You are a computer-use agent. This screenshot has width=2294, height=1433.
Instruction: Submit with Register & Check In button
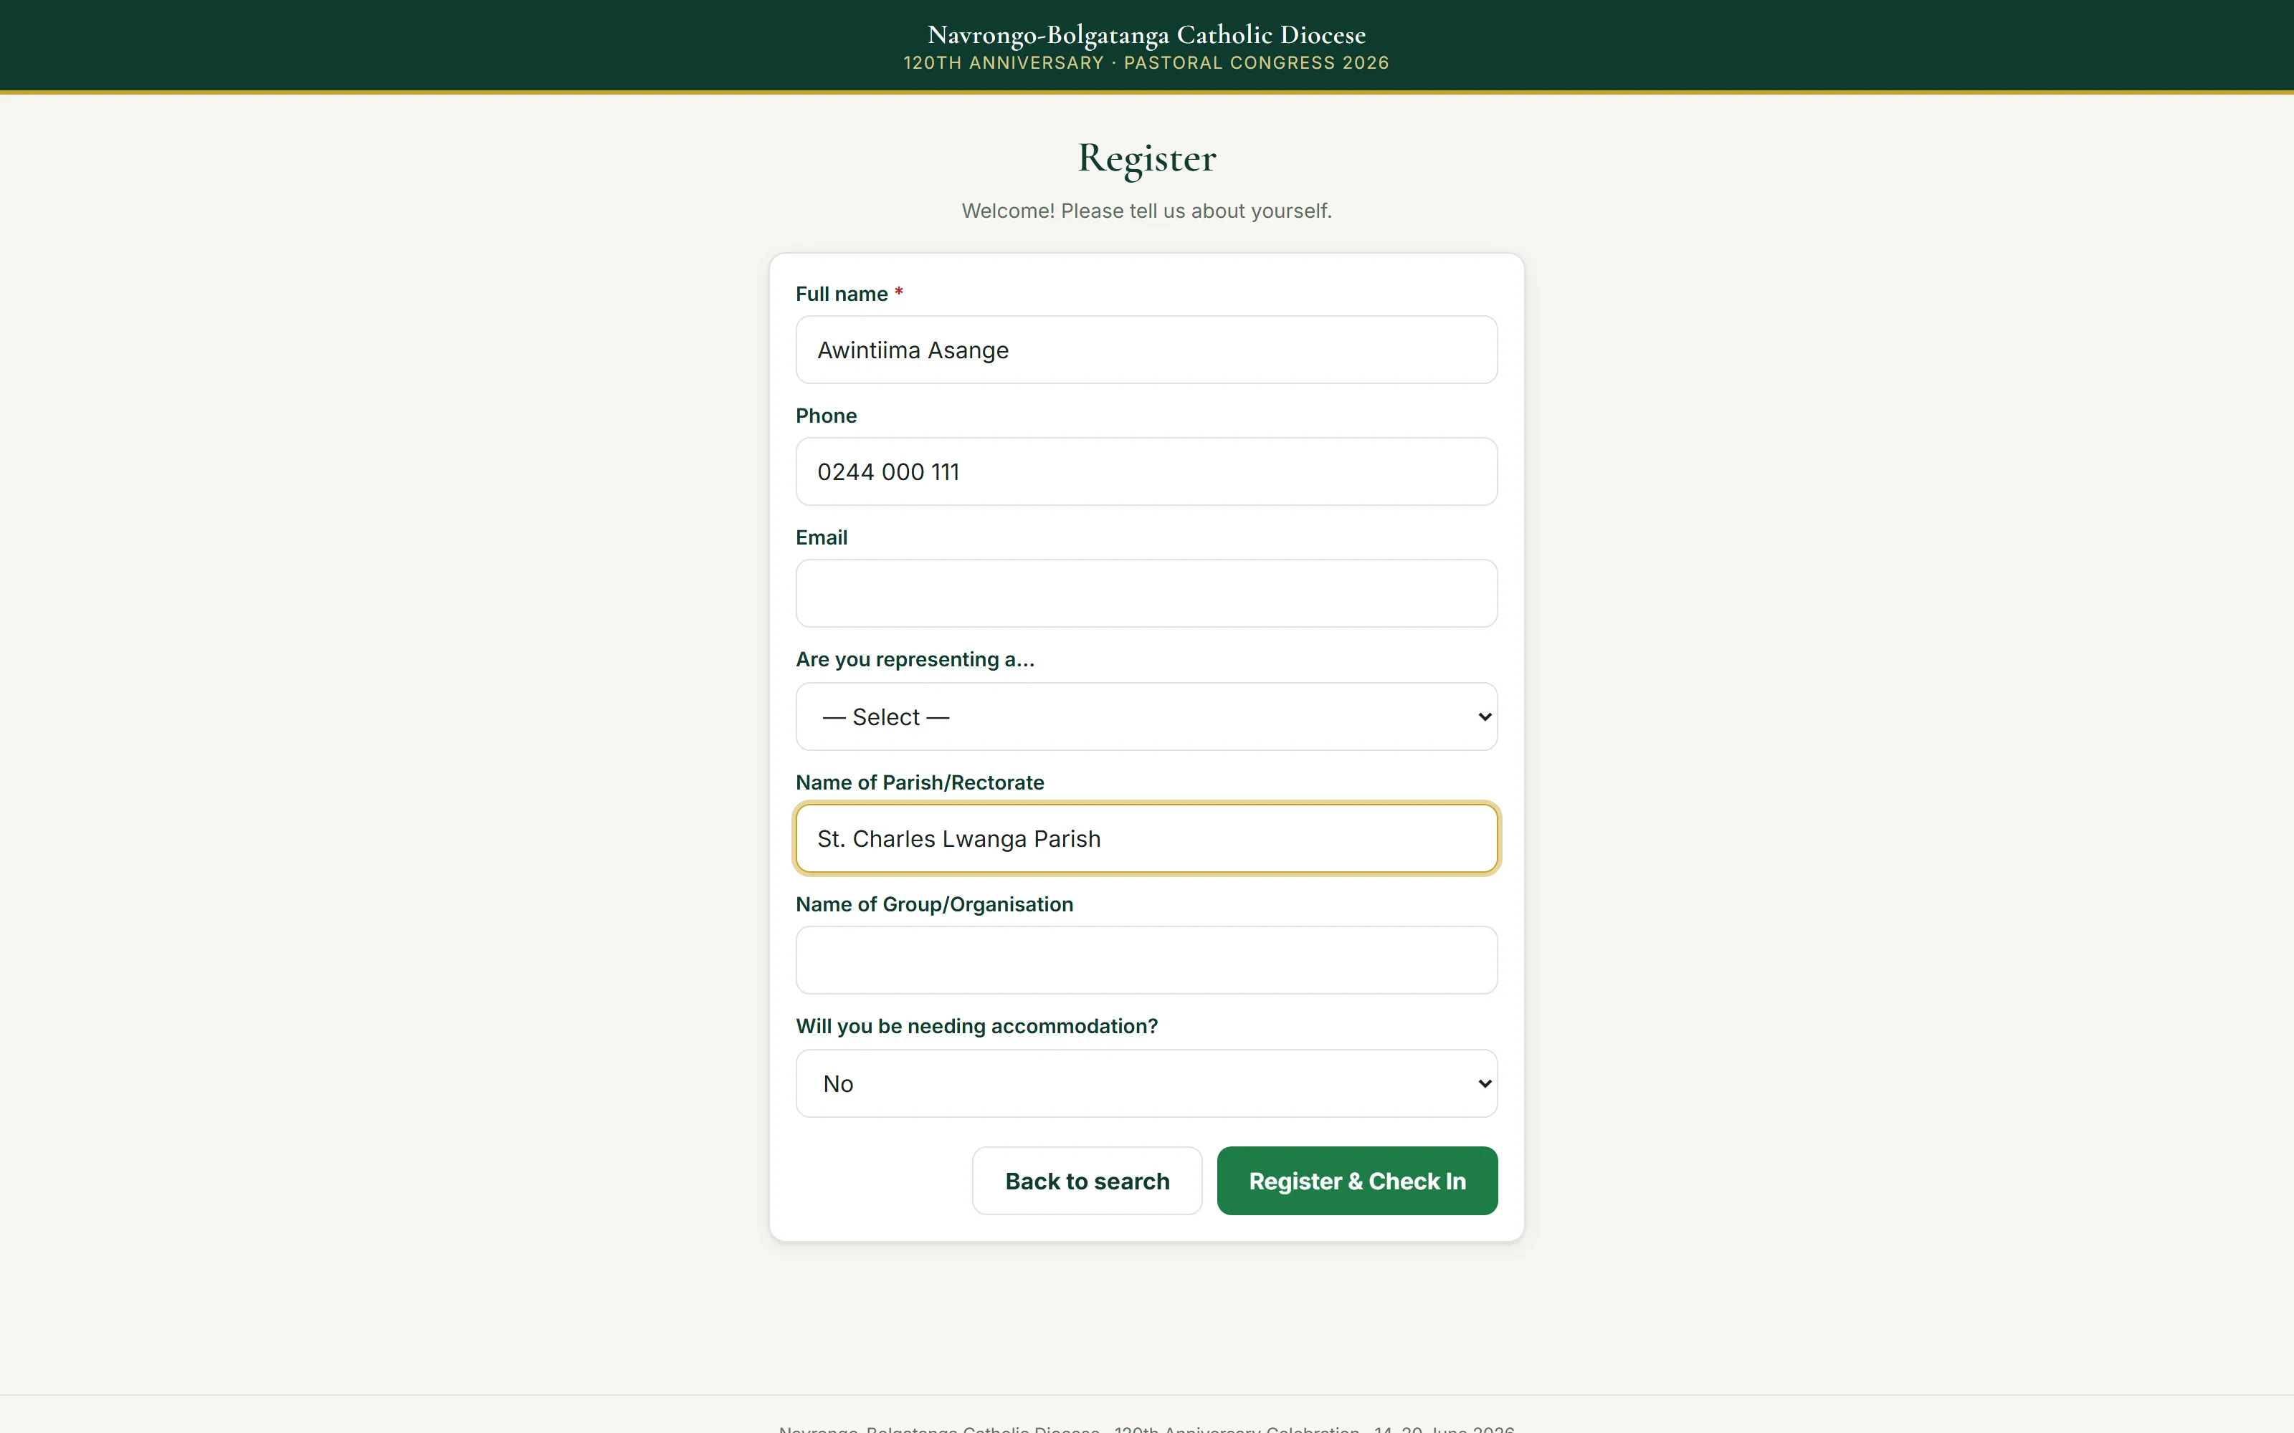[x=1356, y=1181]
